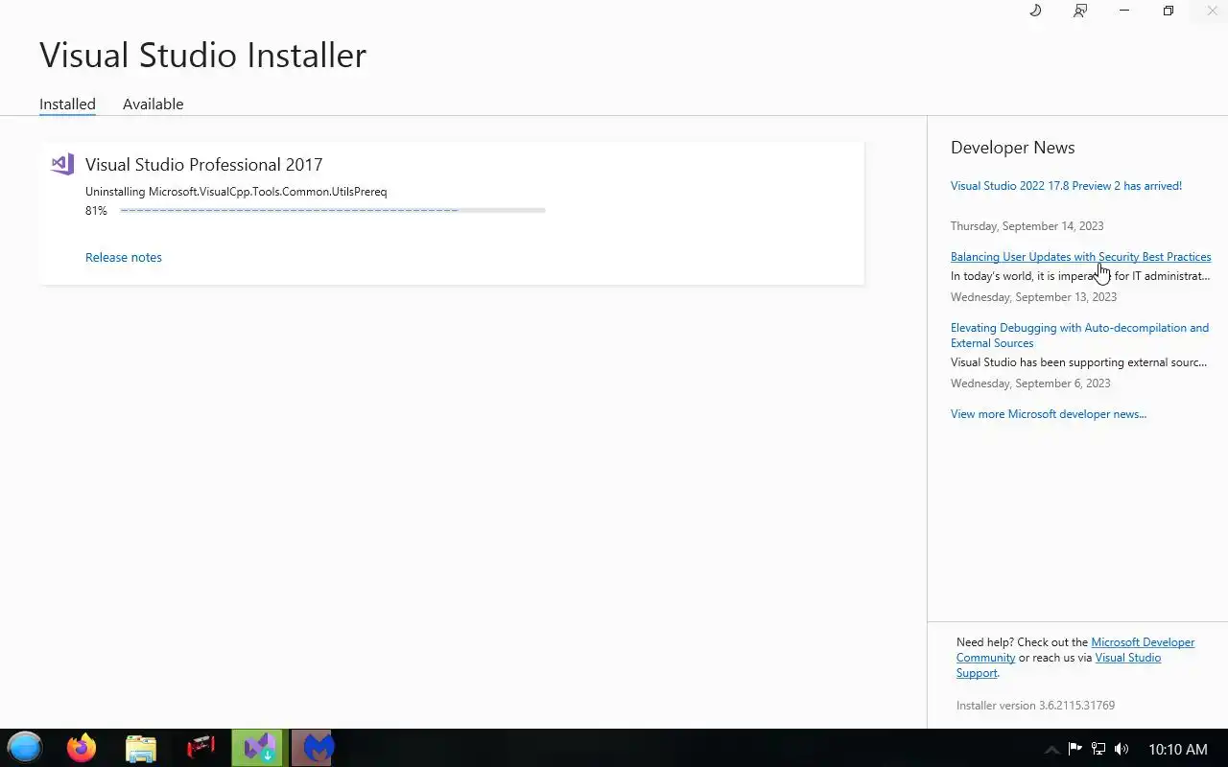Switch to the Installed tab
Image resolution: width=1228 pixels, height=767 pixels.
(67, 104)
